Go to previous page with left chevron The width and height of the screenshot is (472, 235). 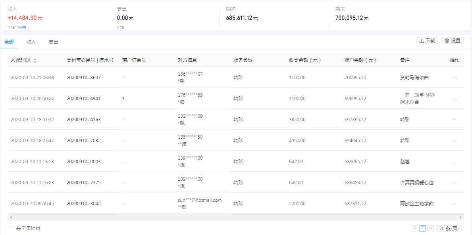tap(415, 228)
